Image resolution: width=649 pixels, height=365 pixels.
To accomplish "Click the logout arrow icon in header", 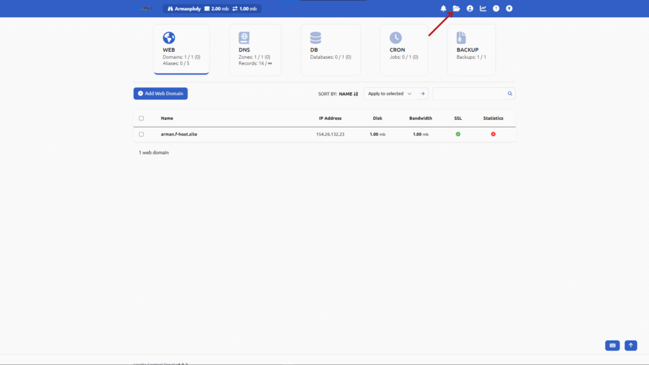I will click(509, 9).
